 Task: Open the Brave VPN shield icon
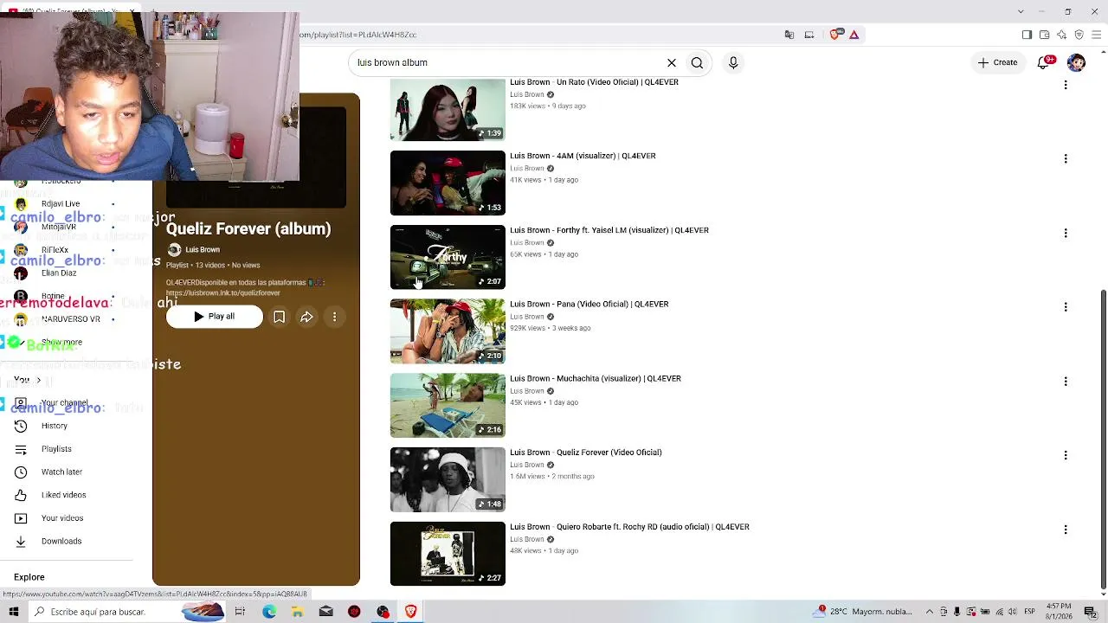tap(1079, 35)
